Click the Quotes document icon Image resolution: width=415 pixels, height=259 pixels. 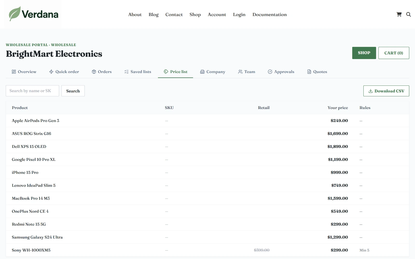pos(309,72)
